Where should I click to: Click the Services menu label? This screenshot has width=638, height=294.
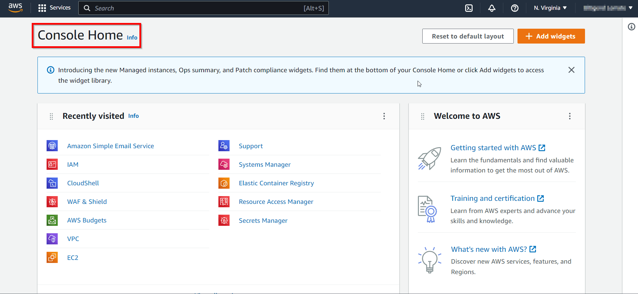[x=60, y=8]
